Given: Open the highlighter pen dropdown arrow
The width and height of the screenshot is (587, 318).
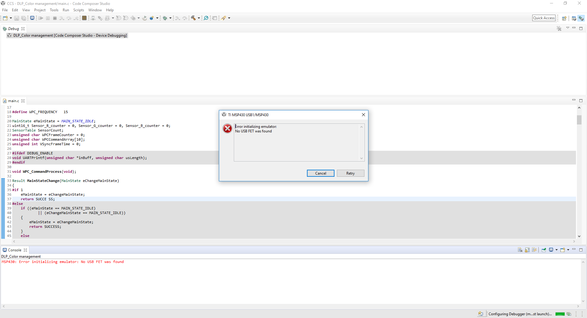Looking at the screenshot, I should pyautogui.click(x=229, y=18).
